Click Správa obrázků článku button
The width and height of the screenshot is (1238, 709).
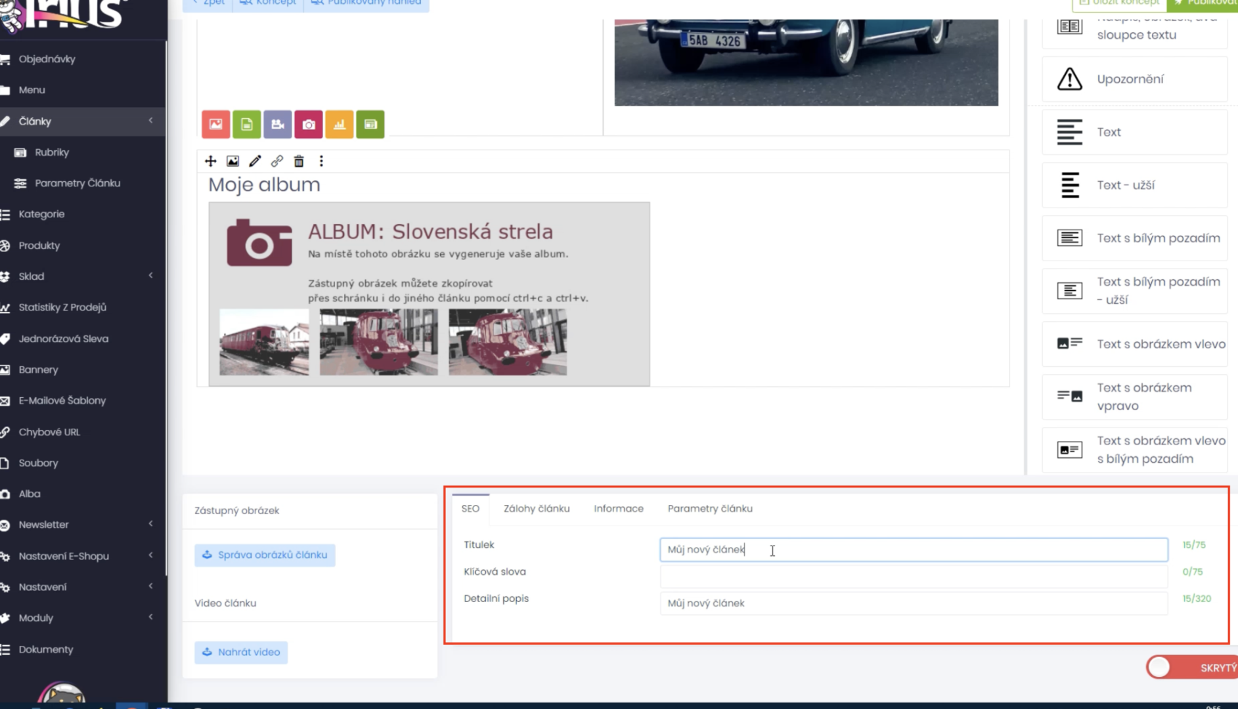(x=265, y=555)
